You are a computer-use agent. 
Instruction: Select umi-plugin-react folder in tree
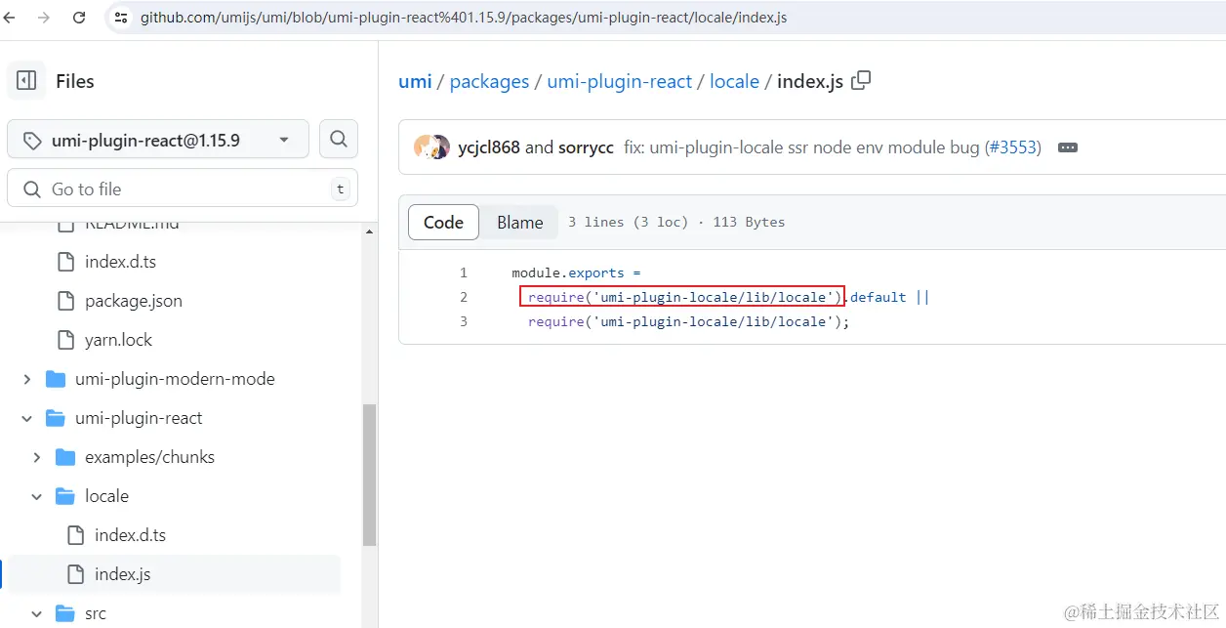(x=139, y=418)
